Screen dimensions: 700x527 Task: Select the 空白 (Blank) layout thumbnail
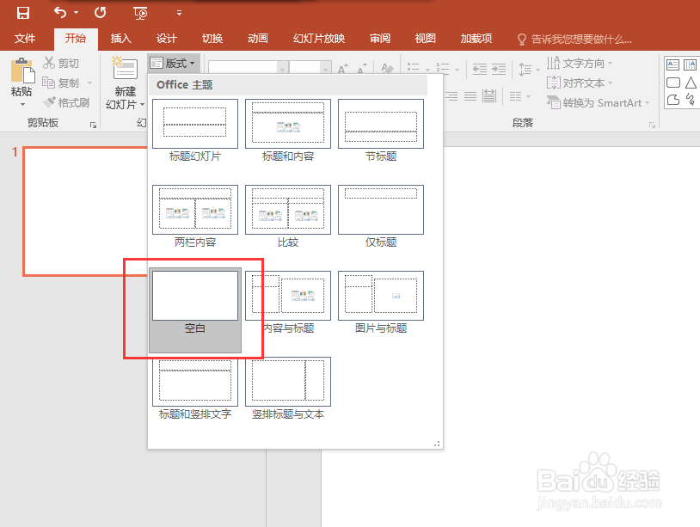click(193, 293)
